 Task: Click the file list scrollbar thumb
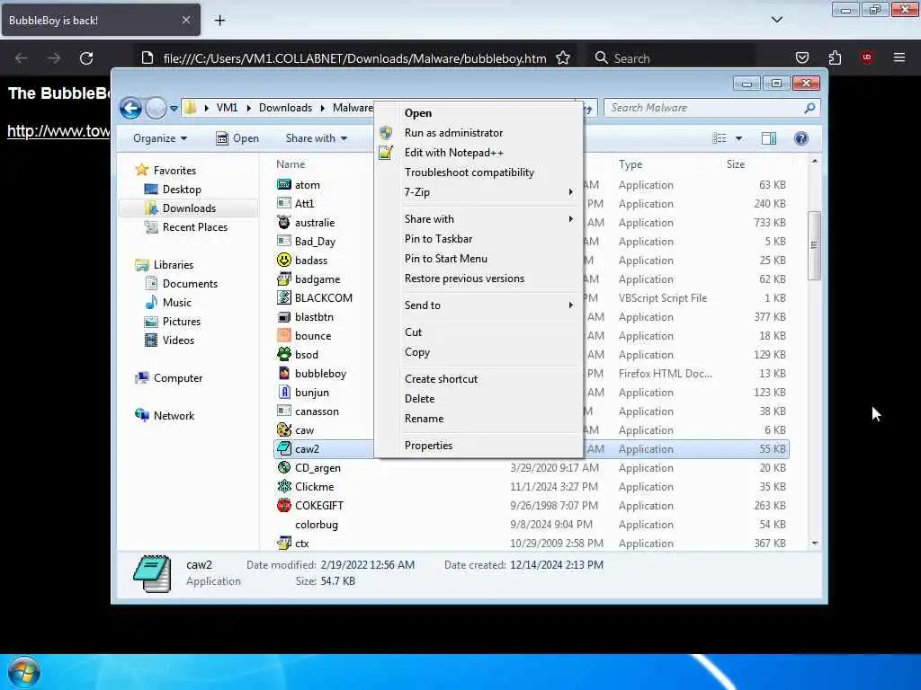pos(814,245)
